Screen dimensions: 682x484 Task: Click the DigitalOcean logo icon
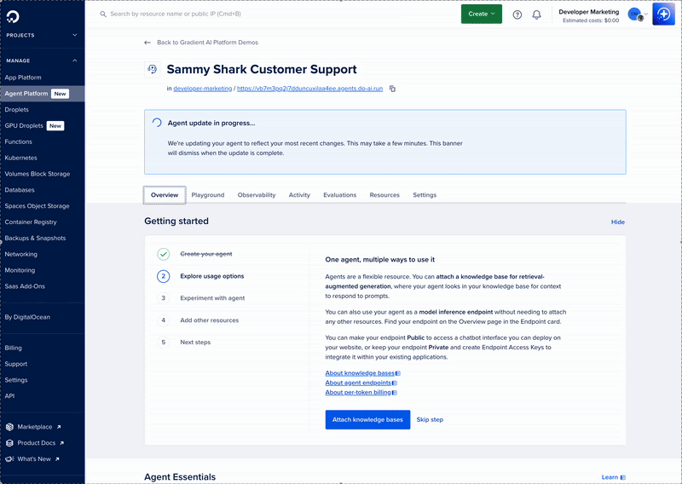click(x=13, y=15)
